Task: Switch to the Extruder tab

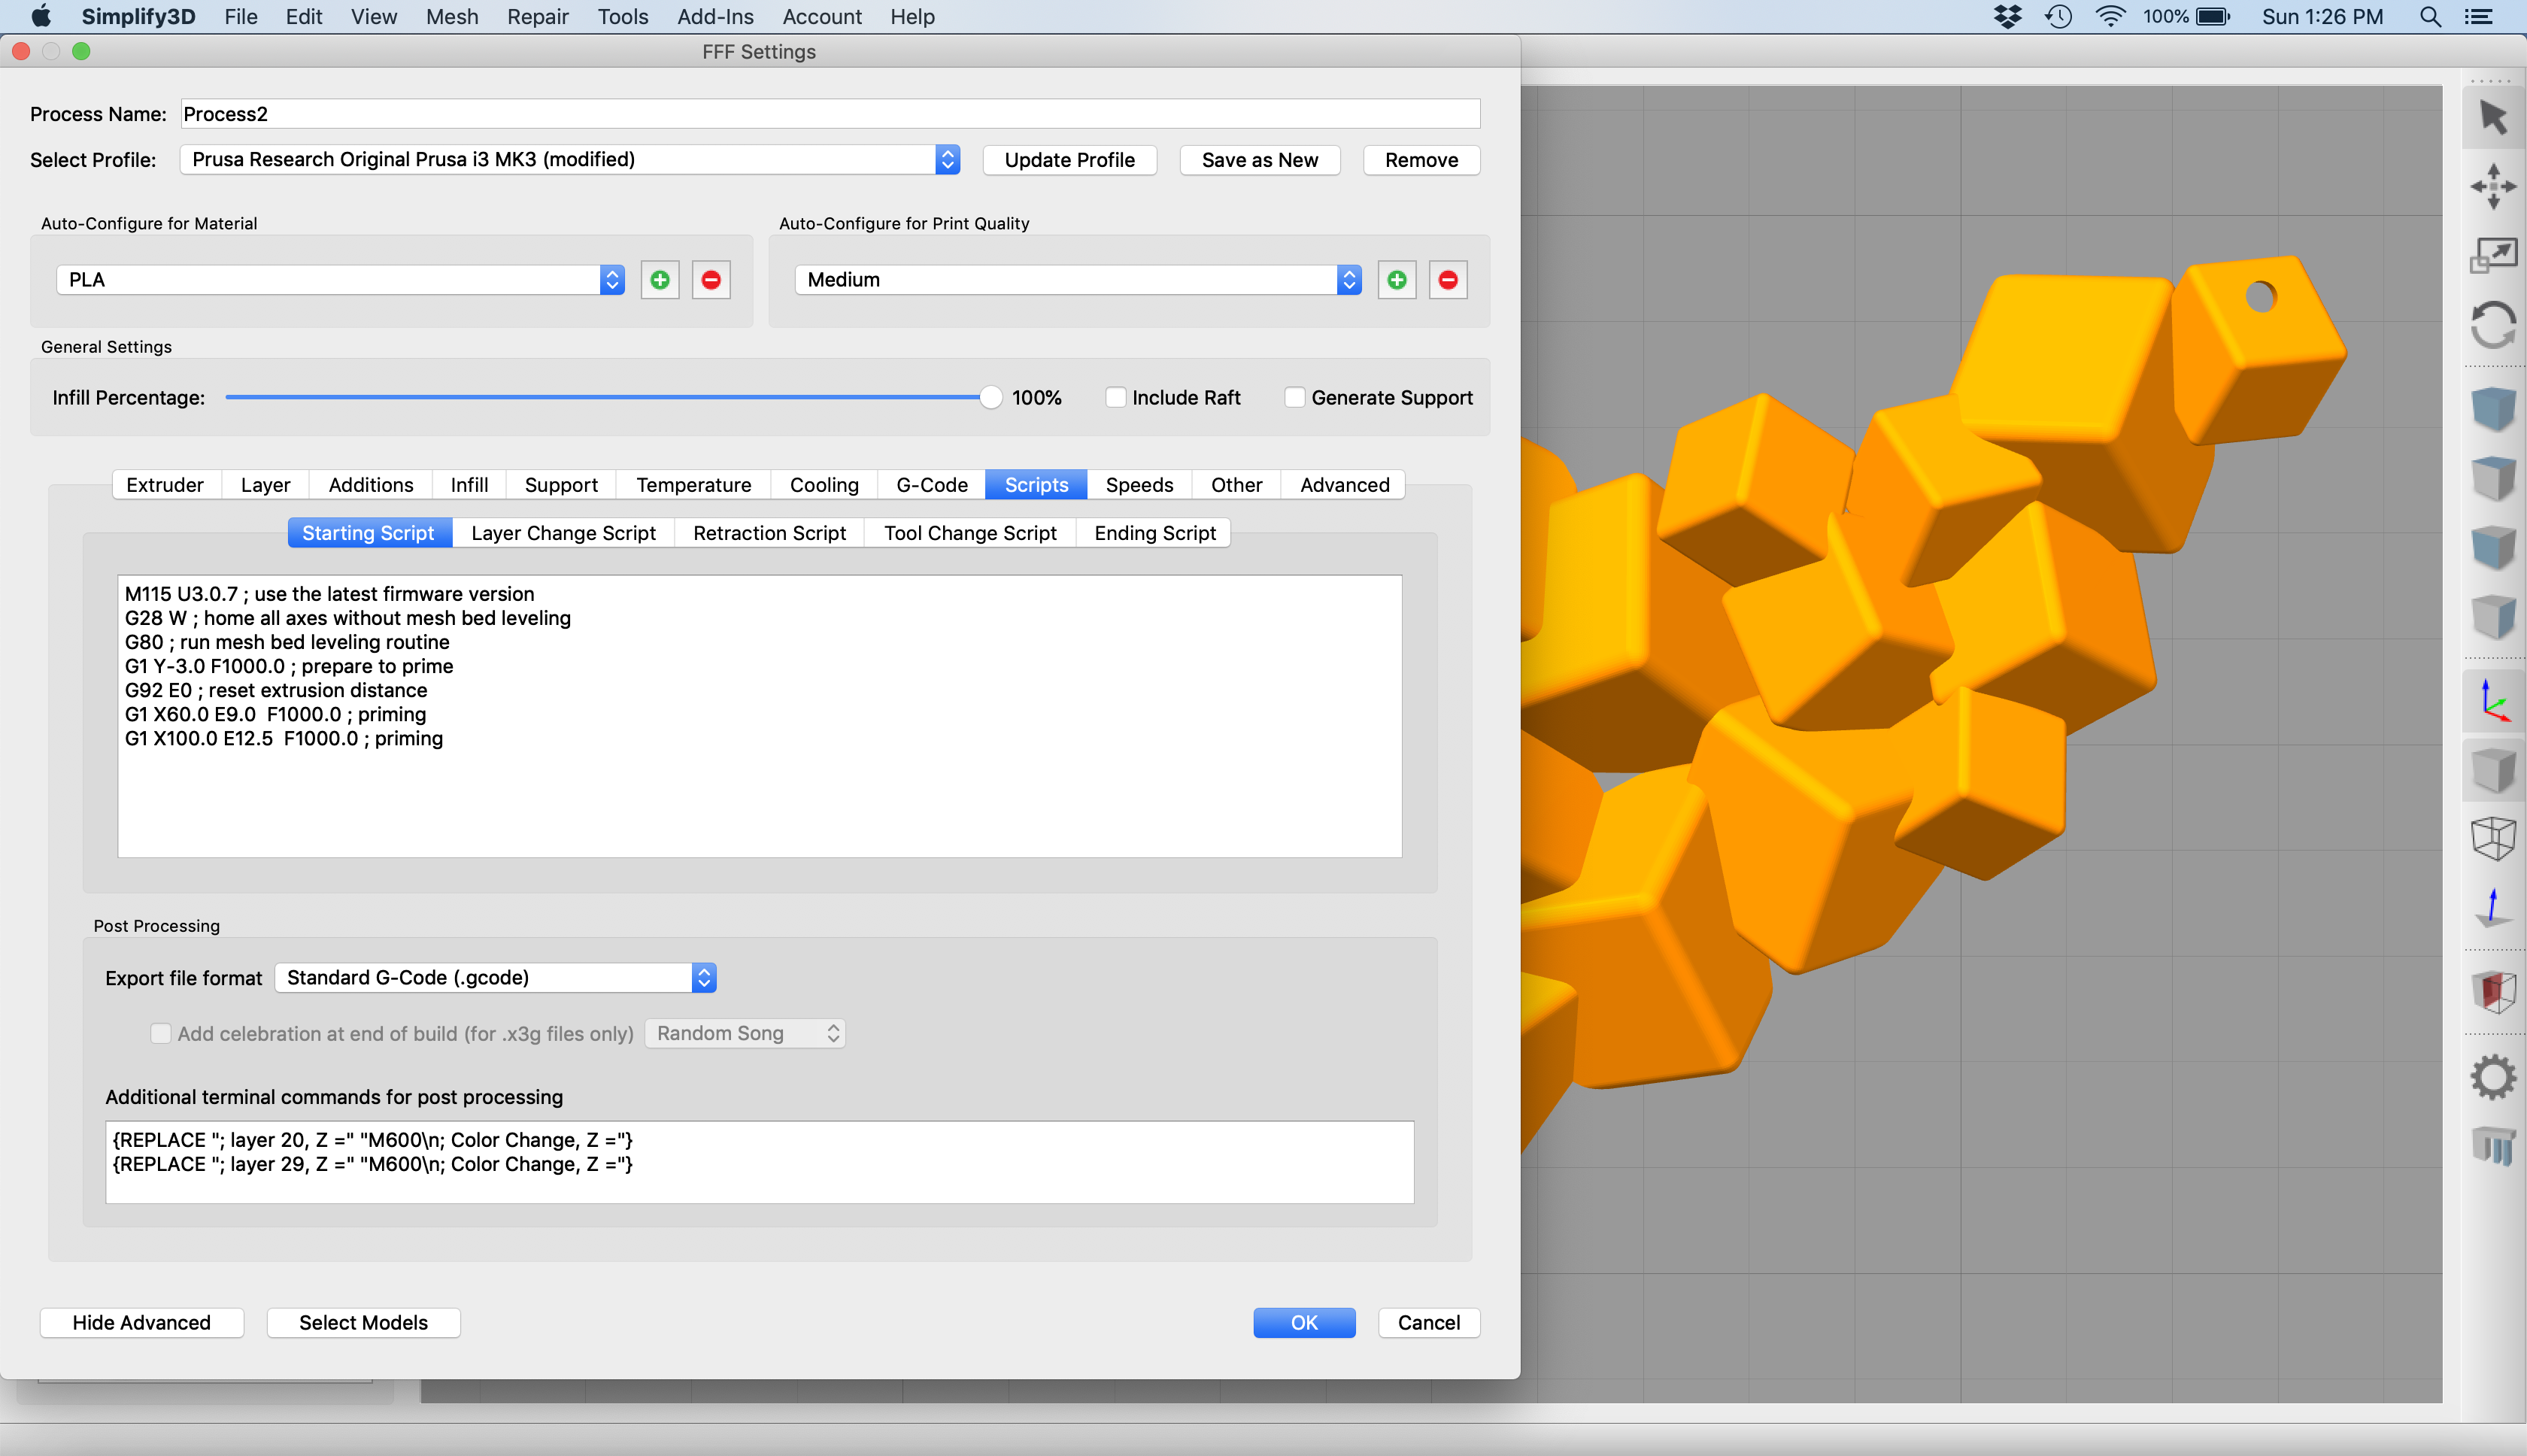Action: pos(165,485)
